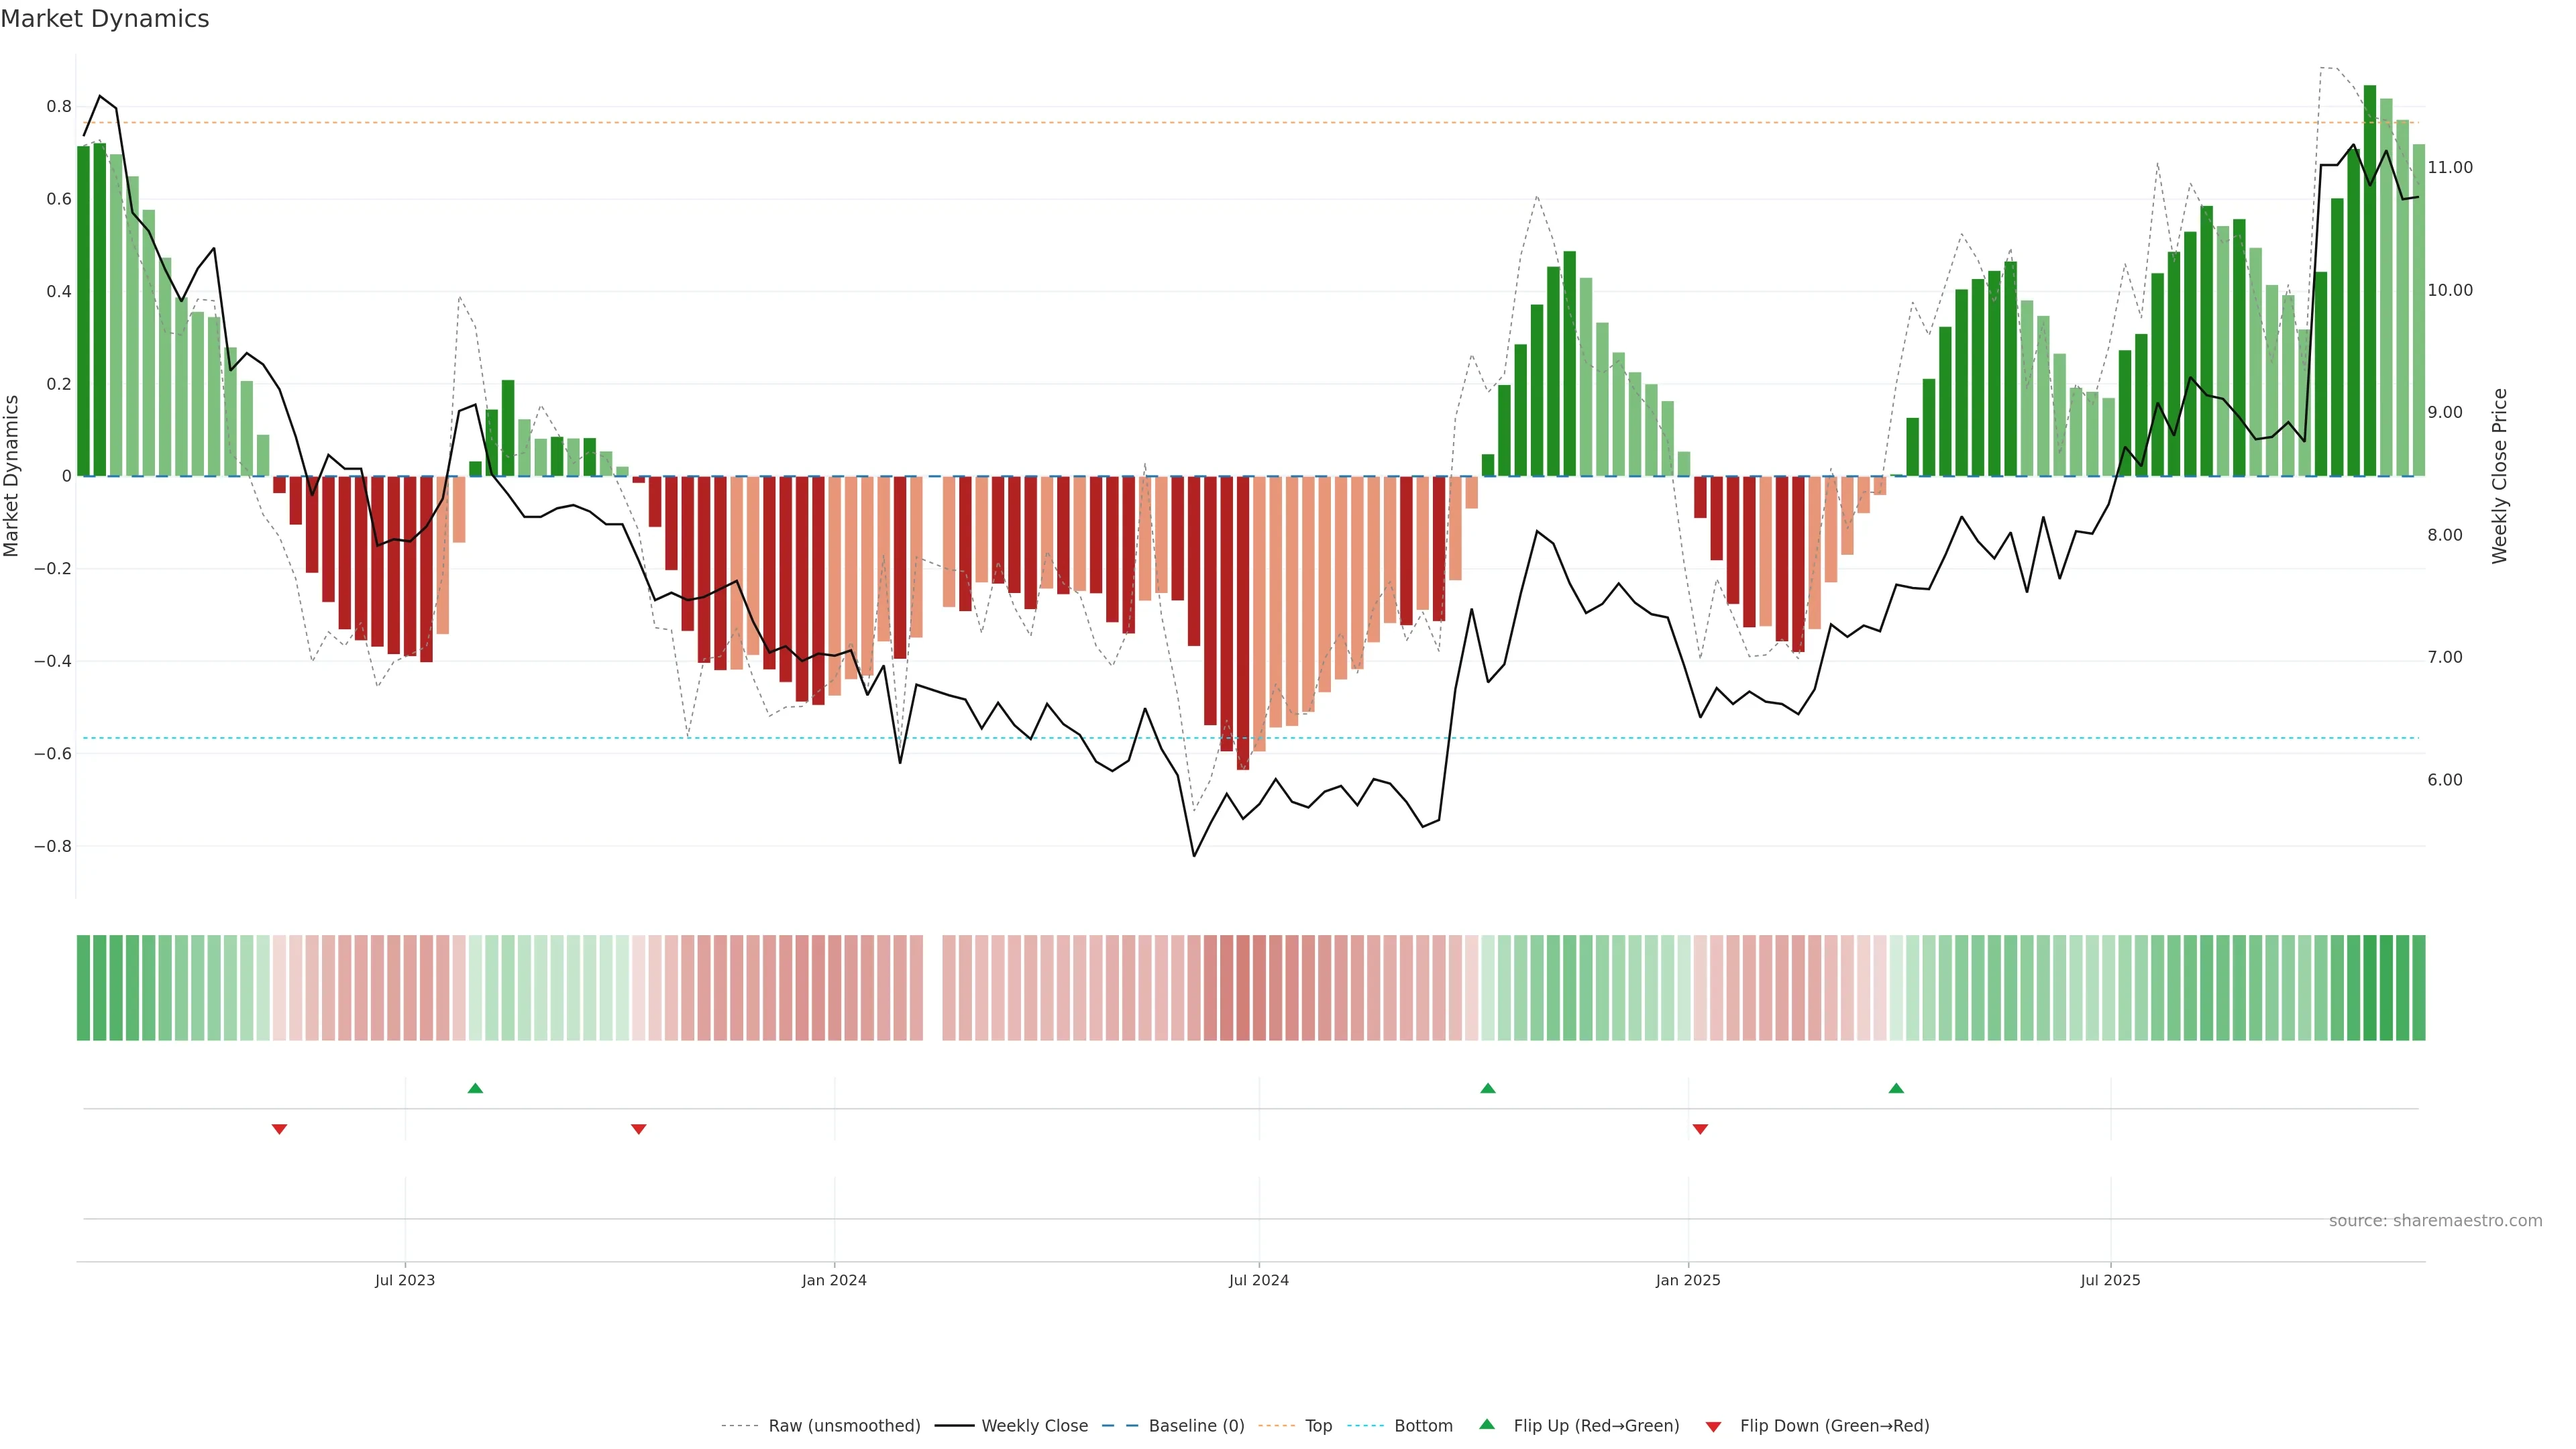This screenshot has height=1449, width=2576.
Task: Click the red Flip Down legend triangle icon
Action: [1713, 1426]
